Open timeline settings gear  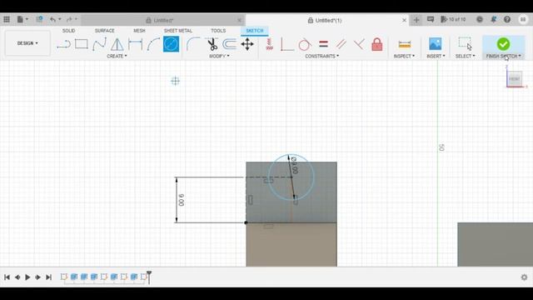(x=524, y=277)
